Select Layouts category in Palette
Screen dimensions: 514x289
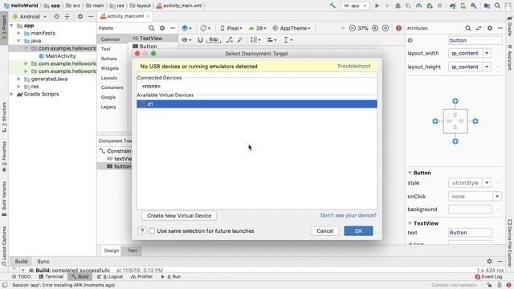tap(109, 78)
